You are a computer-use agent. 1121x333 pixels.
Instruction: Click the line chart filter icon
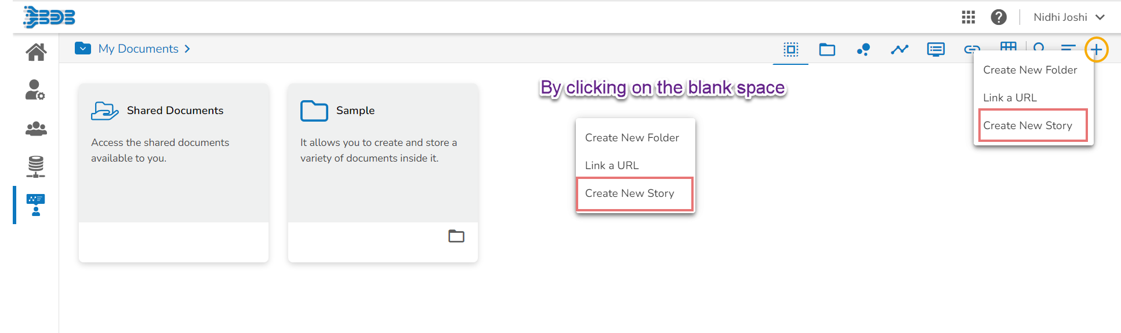coord(899,50)
